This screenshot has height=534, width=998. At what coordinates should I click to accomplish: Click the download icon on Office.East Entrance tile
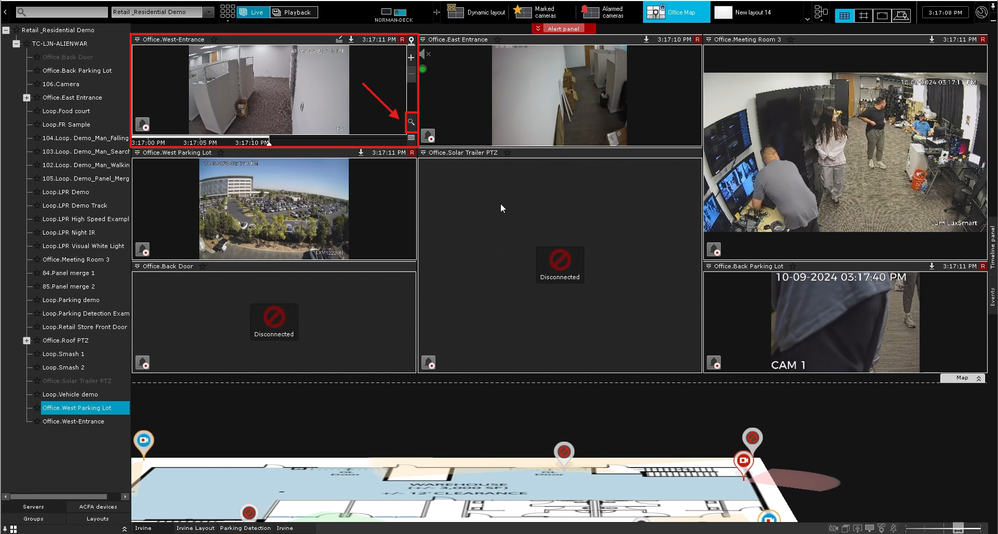tap(646, 39)
